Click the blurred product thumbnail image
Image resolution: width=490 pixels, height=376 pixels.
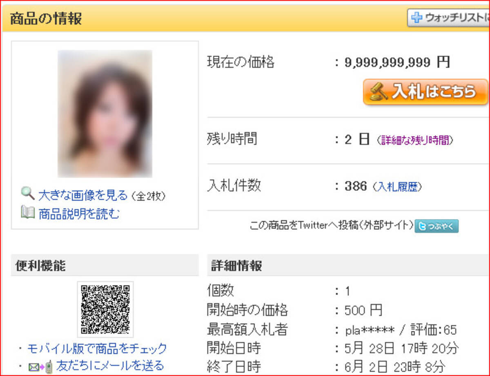pyautogui.click(x=105, y=114)
